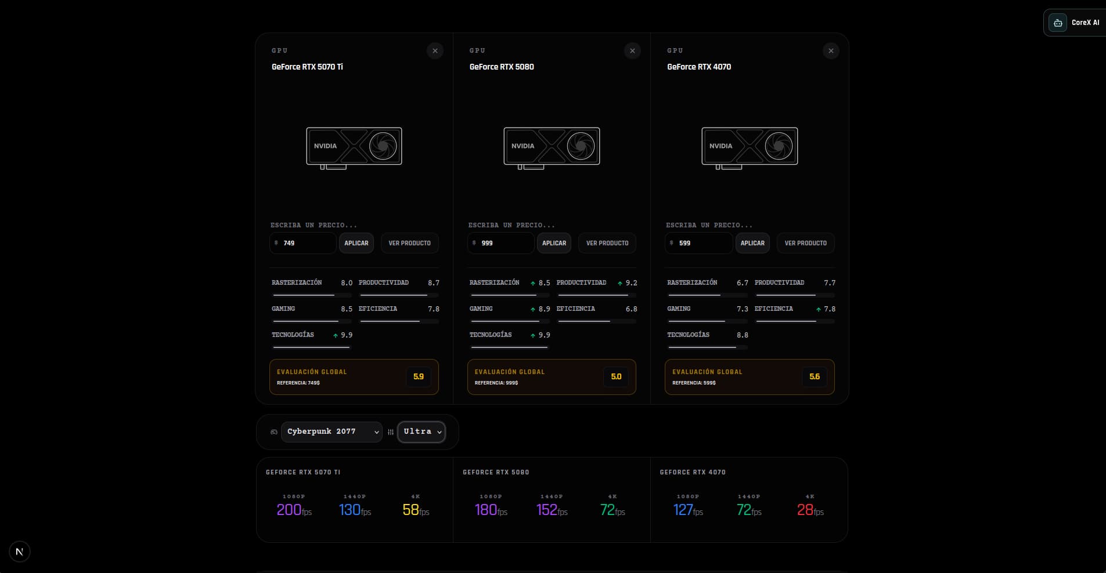The height and width of the screenshot is (573, 1106).
Task: Click the RTX 5070 Ti Evaluación Global box
Action: (354, 377)
